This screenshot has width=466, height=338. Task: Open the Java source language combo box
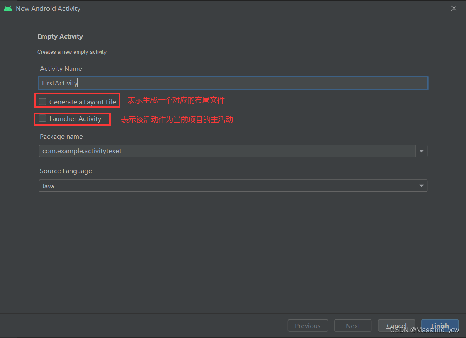pyautogui.click(x=233, y=186)
